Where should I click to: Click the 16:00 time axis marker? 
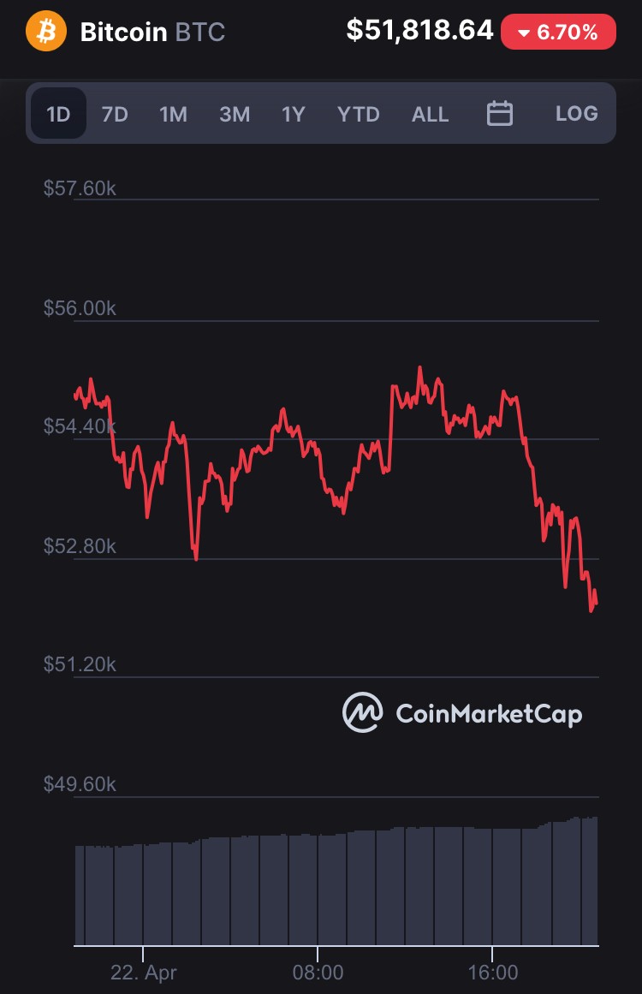pos(493,972)
